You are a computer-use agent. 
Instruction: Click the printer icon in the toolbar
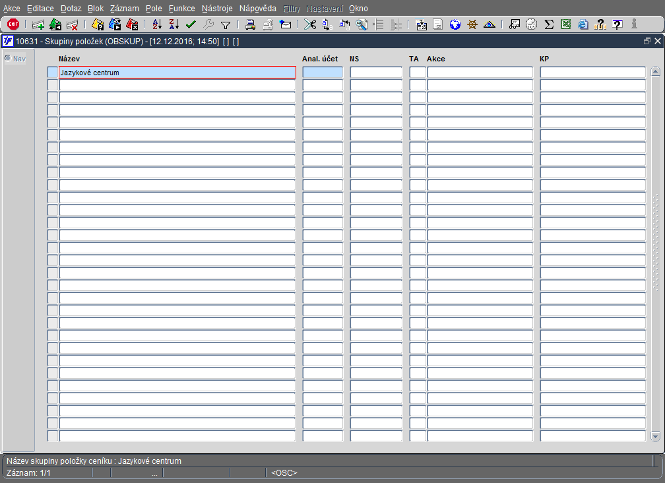[x=250, y=24]
